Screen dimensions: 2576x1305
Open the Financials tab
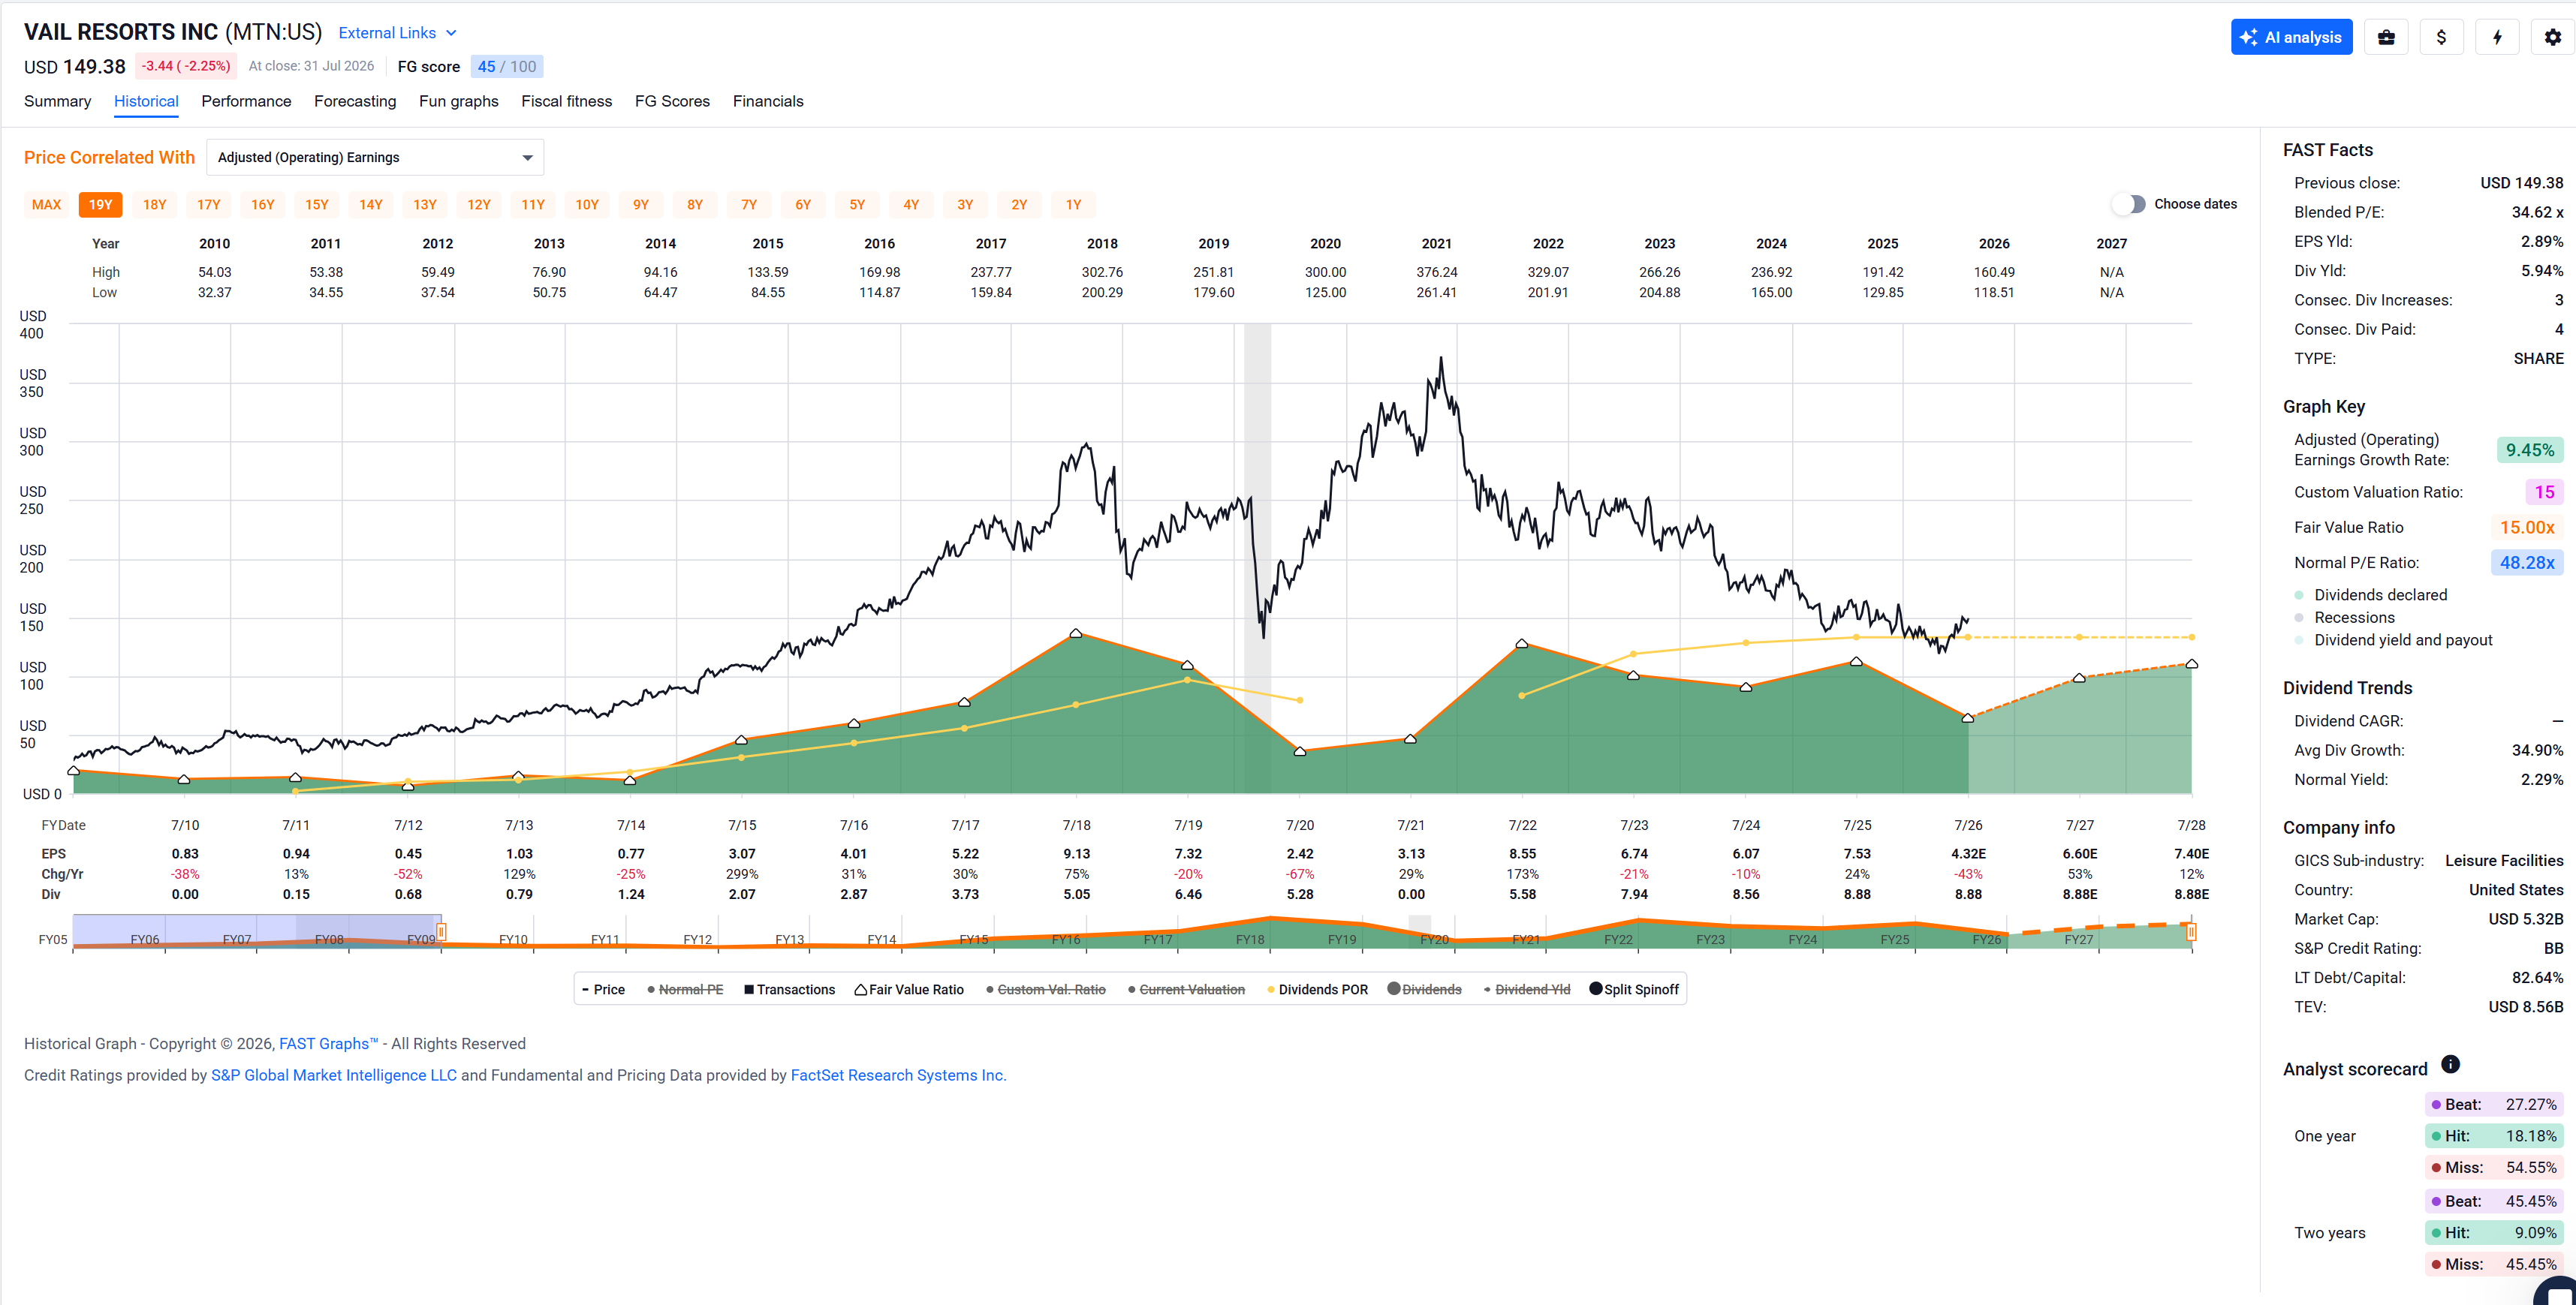pos(768,101)
